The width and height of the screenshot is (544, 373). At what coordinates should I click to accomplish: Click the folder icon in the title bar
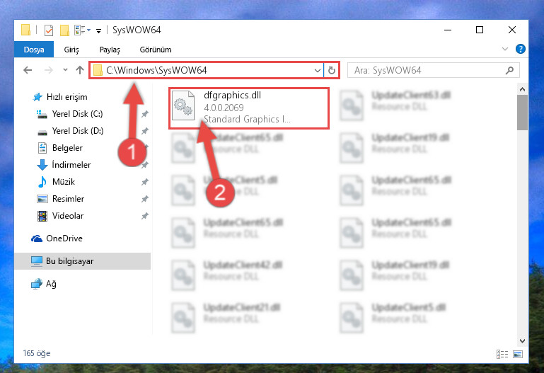coord(25,30)
